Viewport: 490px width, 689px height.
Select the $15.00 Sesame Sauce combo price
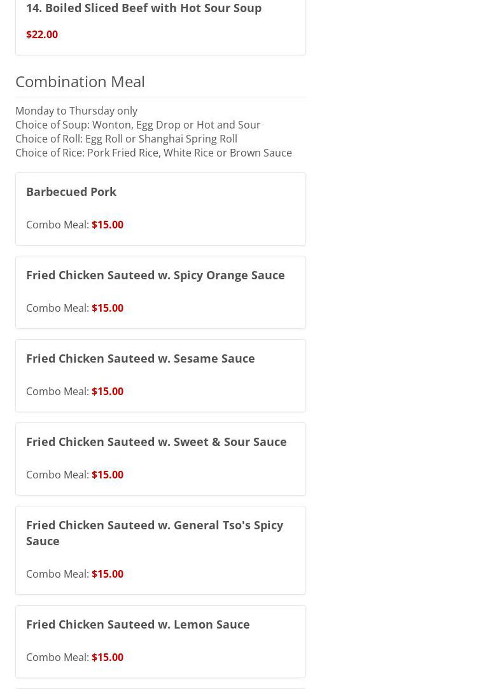point(108,391)
